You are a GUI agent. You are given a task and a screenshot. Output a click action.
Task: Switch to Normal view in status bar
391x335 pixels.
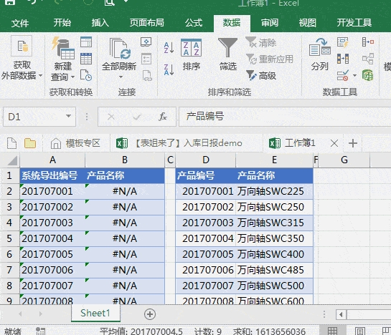[332, 331]
